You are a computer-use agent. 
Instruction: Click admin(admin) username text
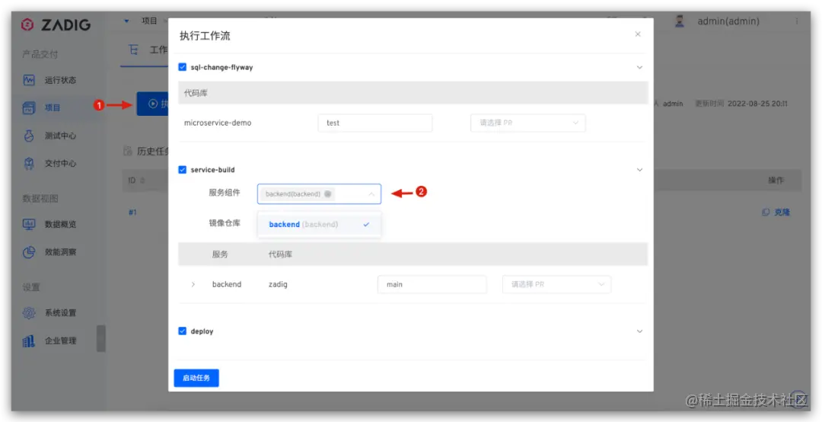pos(728,21)
